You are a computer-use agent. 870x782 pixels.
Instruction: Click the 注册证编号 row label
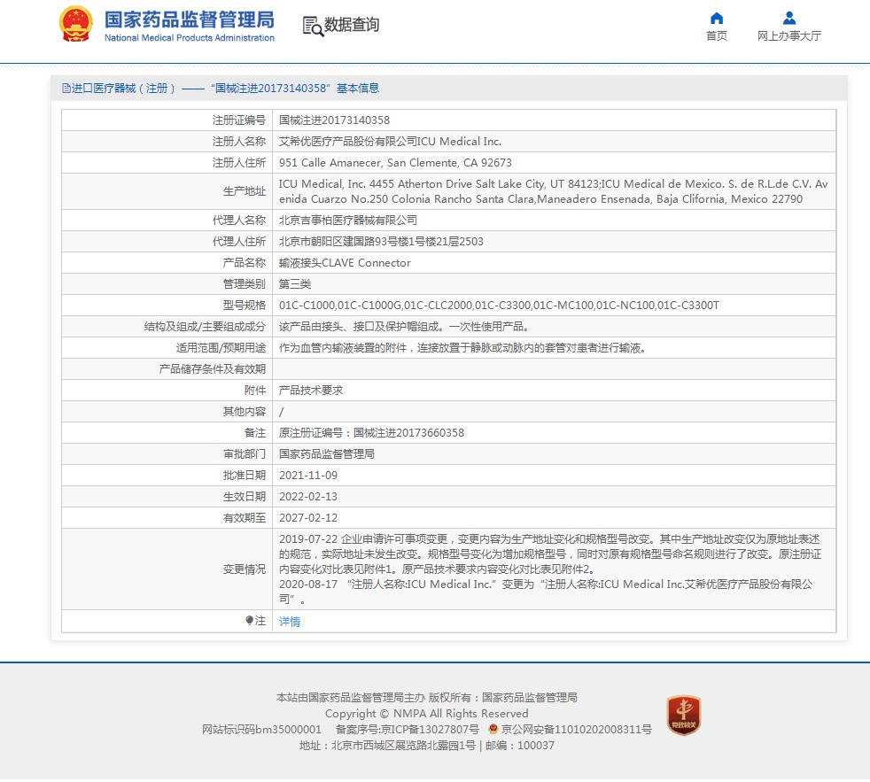(238, 120)
